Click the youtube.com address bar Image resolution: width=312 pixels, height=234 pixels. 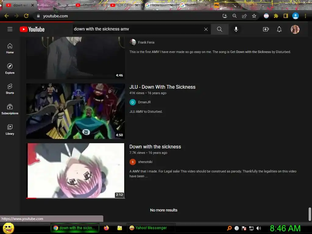127,16
